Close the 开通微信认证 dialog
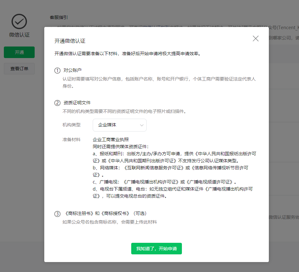 pos(255,38)
